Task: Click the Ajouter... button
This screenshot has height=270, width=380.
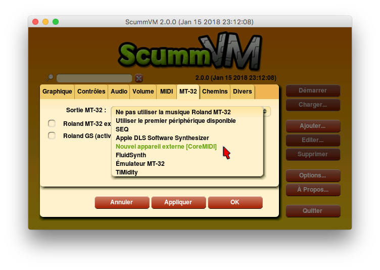Action: (313, 126)
